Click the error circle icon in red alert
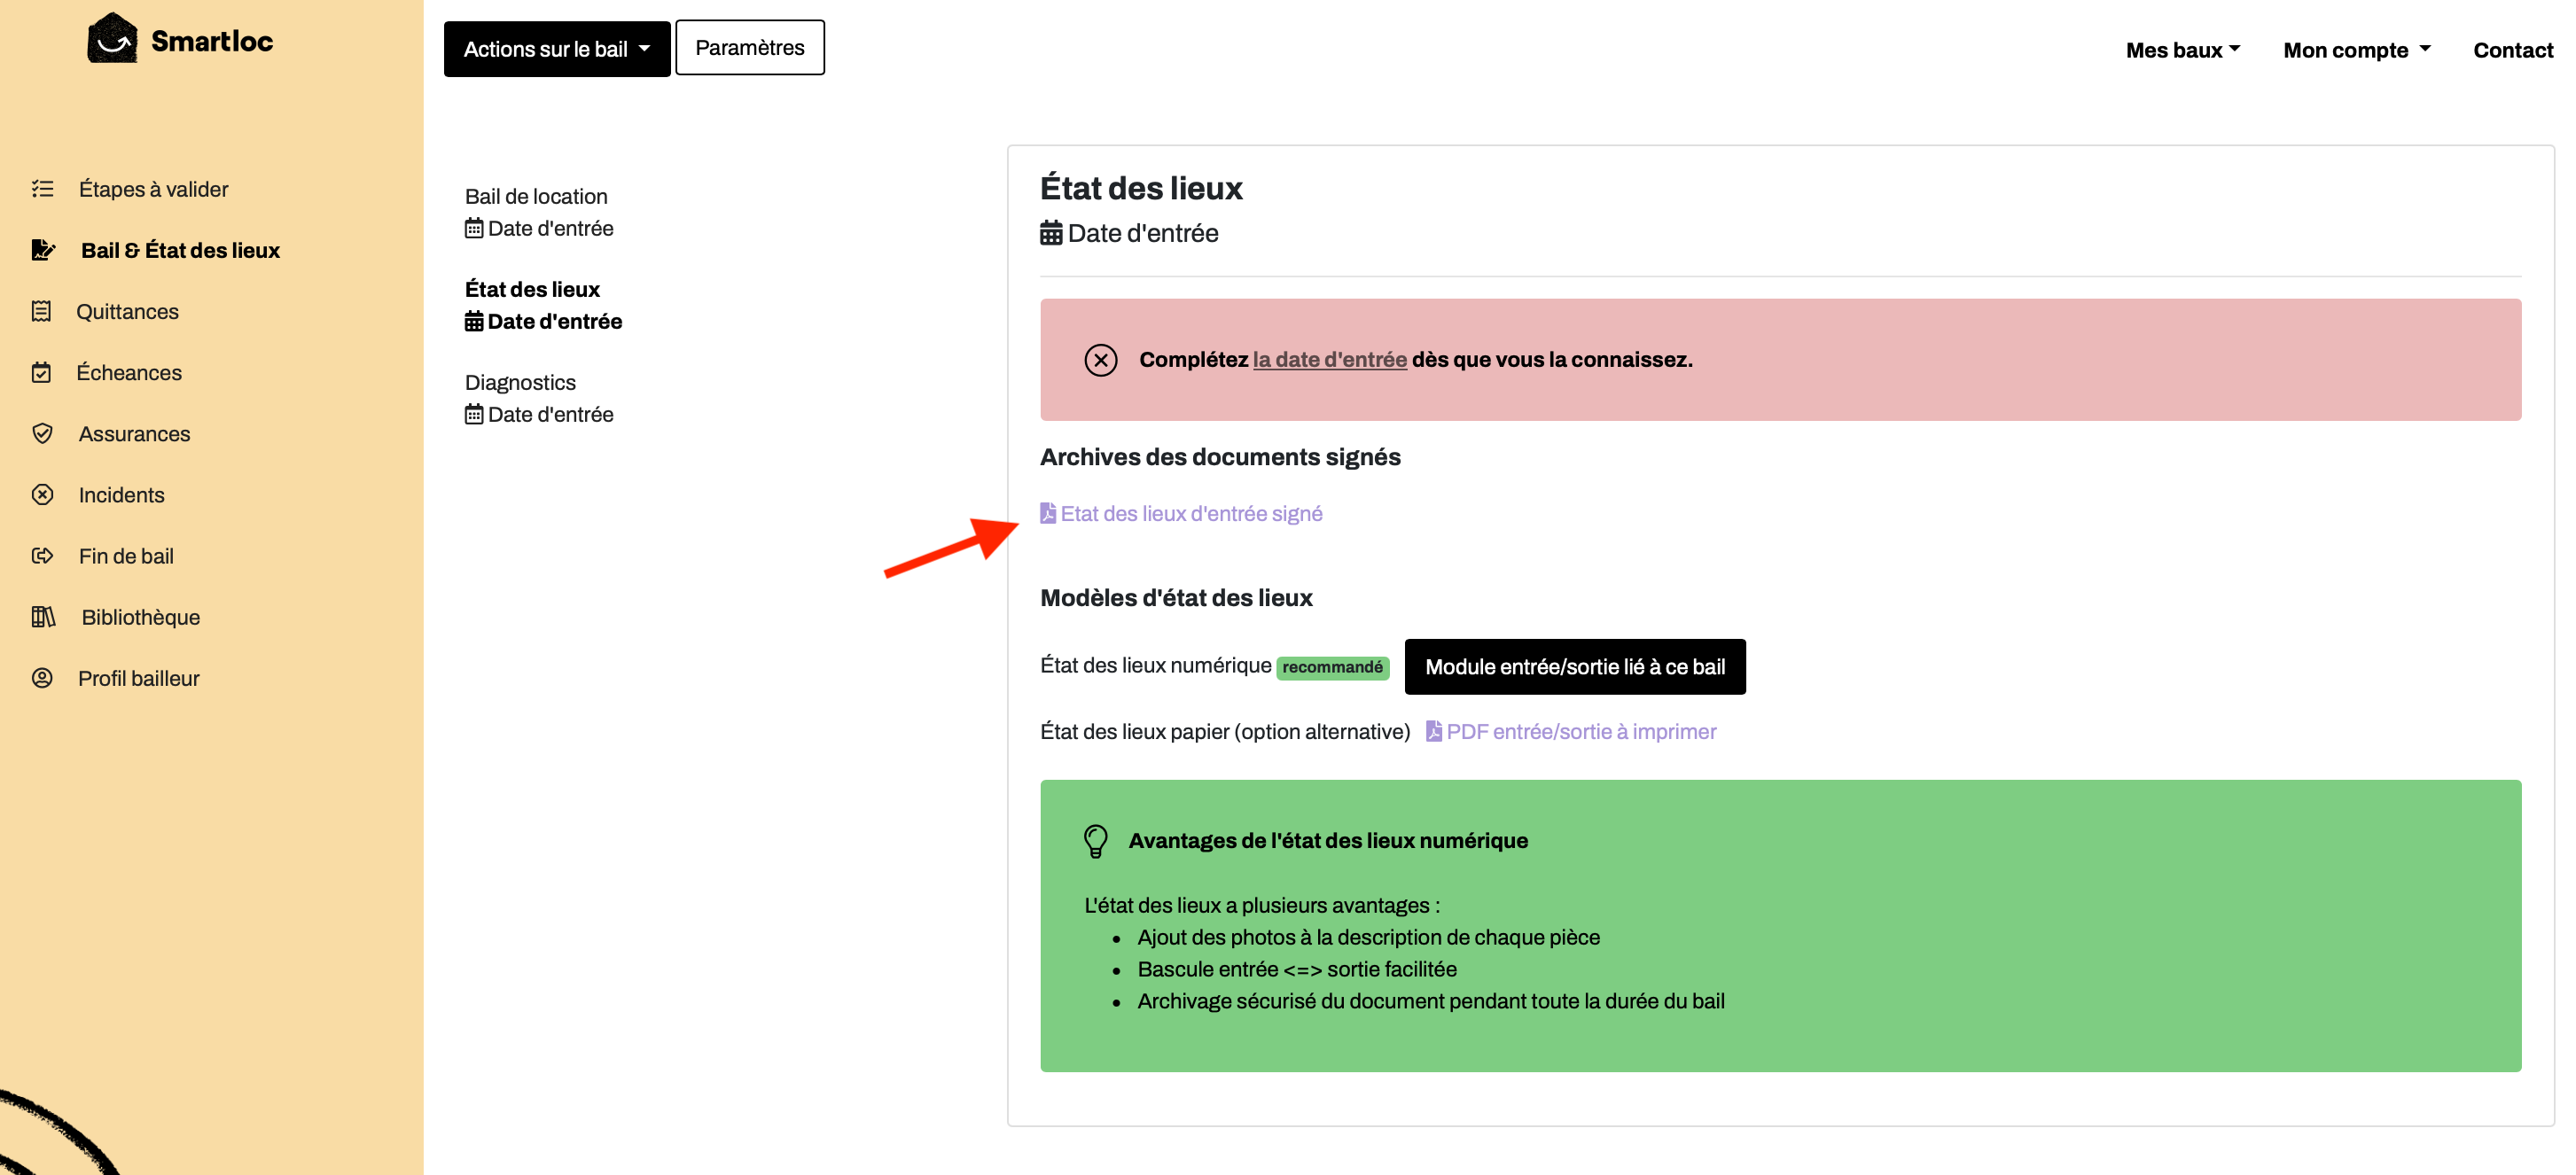 pos(1101,360)
